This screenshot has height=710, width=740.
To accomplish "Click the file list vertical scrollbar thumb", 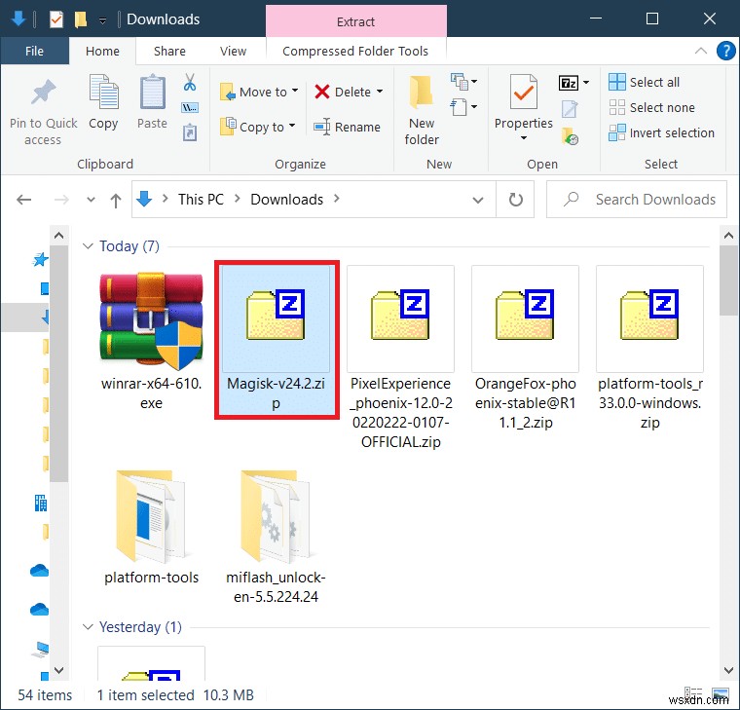I will coord(728,280).
